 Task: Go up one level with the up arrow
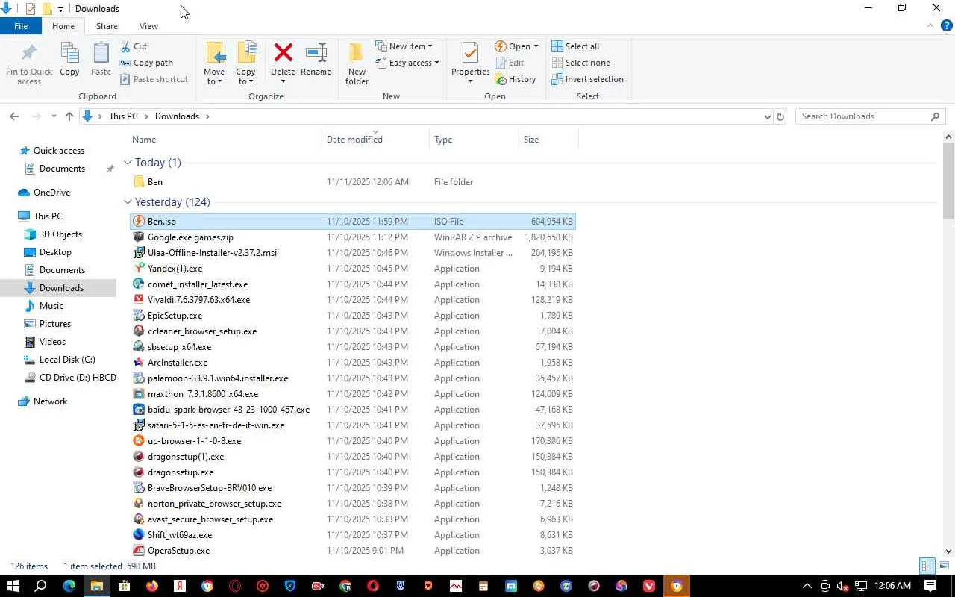click(69, 116)
